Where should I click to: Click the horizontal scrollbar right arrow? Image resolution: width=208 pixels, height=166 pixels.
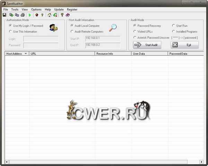click(201, 162)
